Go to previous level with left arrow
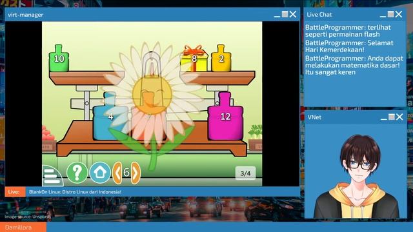This screenshot has width=413, height=232. [x=117, y=173]
